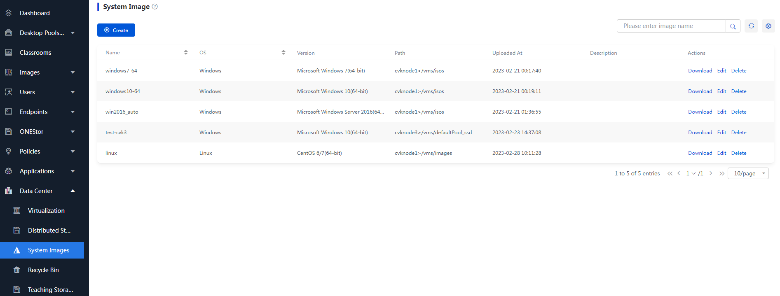
Task: Click the help icon beside System Image
Action: pos(155,7)
